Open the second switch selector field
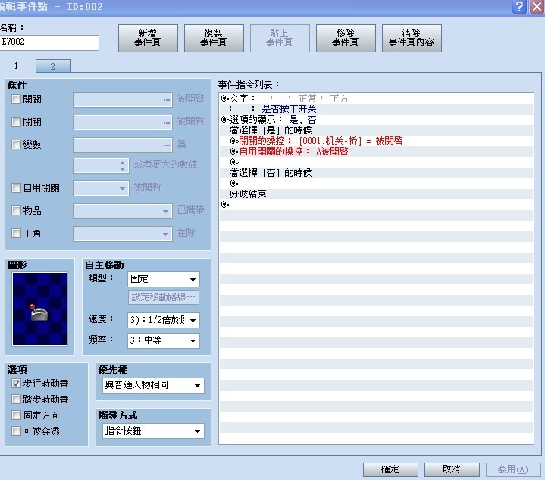Image resolution: width=545 pixels, height=480 pixels. (x=123, y=122)
